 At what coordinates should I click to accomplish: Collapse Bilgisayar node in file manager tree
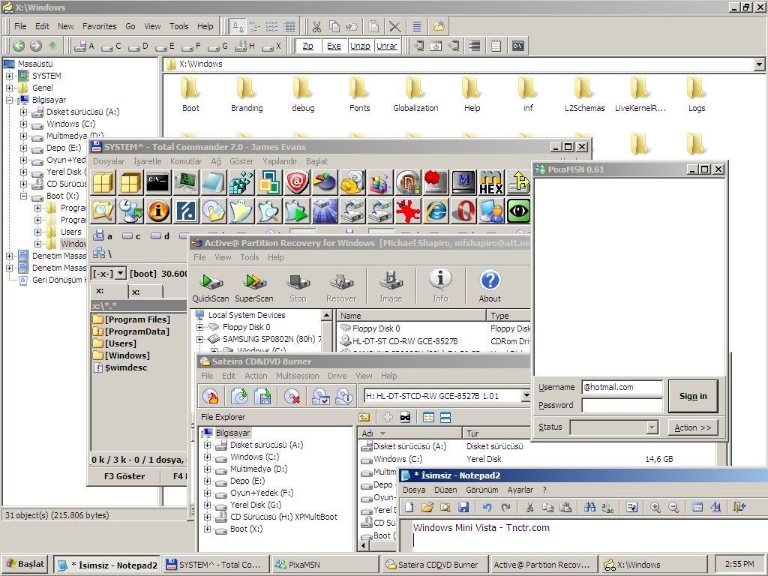click(9, 100)
